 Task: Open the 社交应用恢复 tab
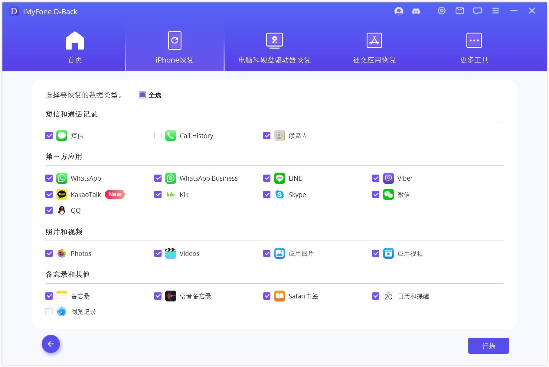(x=374, y=48)
